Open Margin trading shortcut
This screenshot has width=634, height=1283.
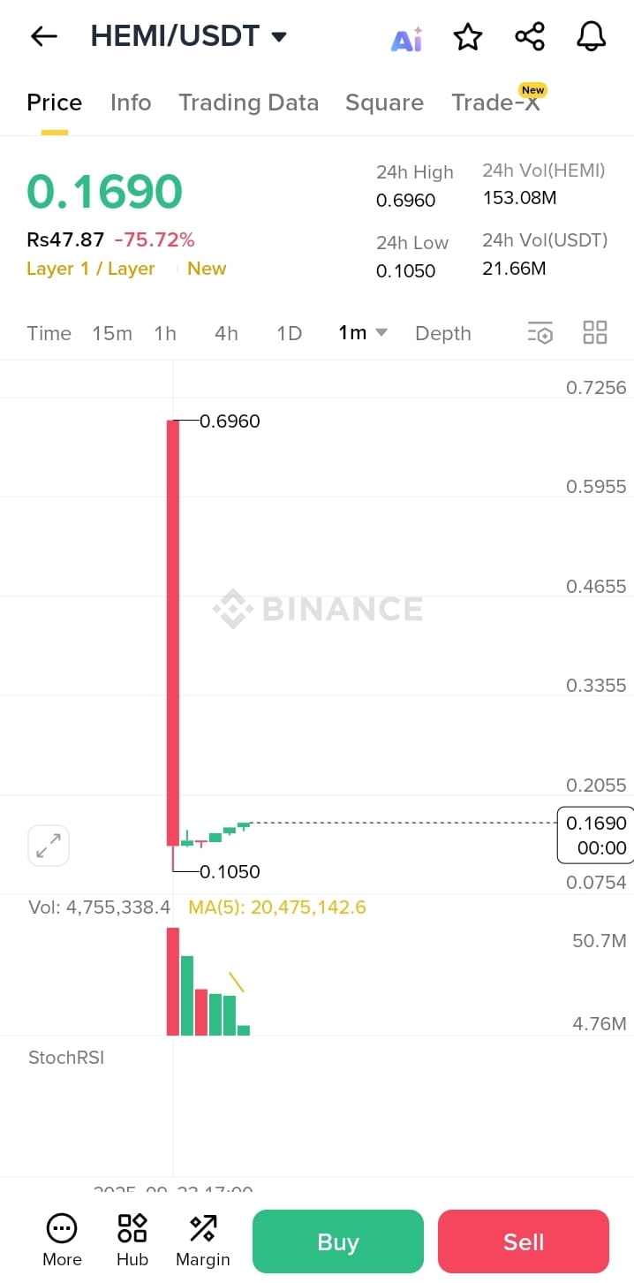[x=203, y=1241]
